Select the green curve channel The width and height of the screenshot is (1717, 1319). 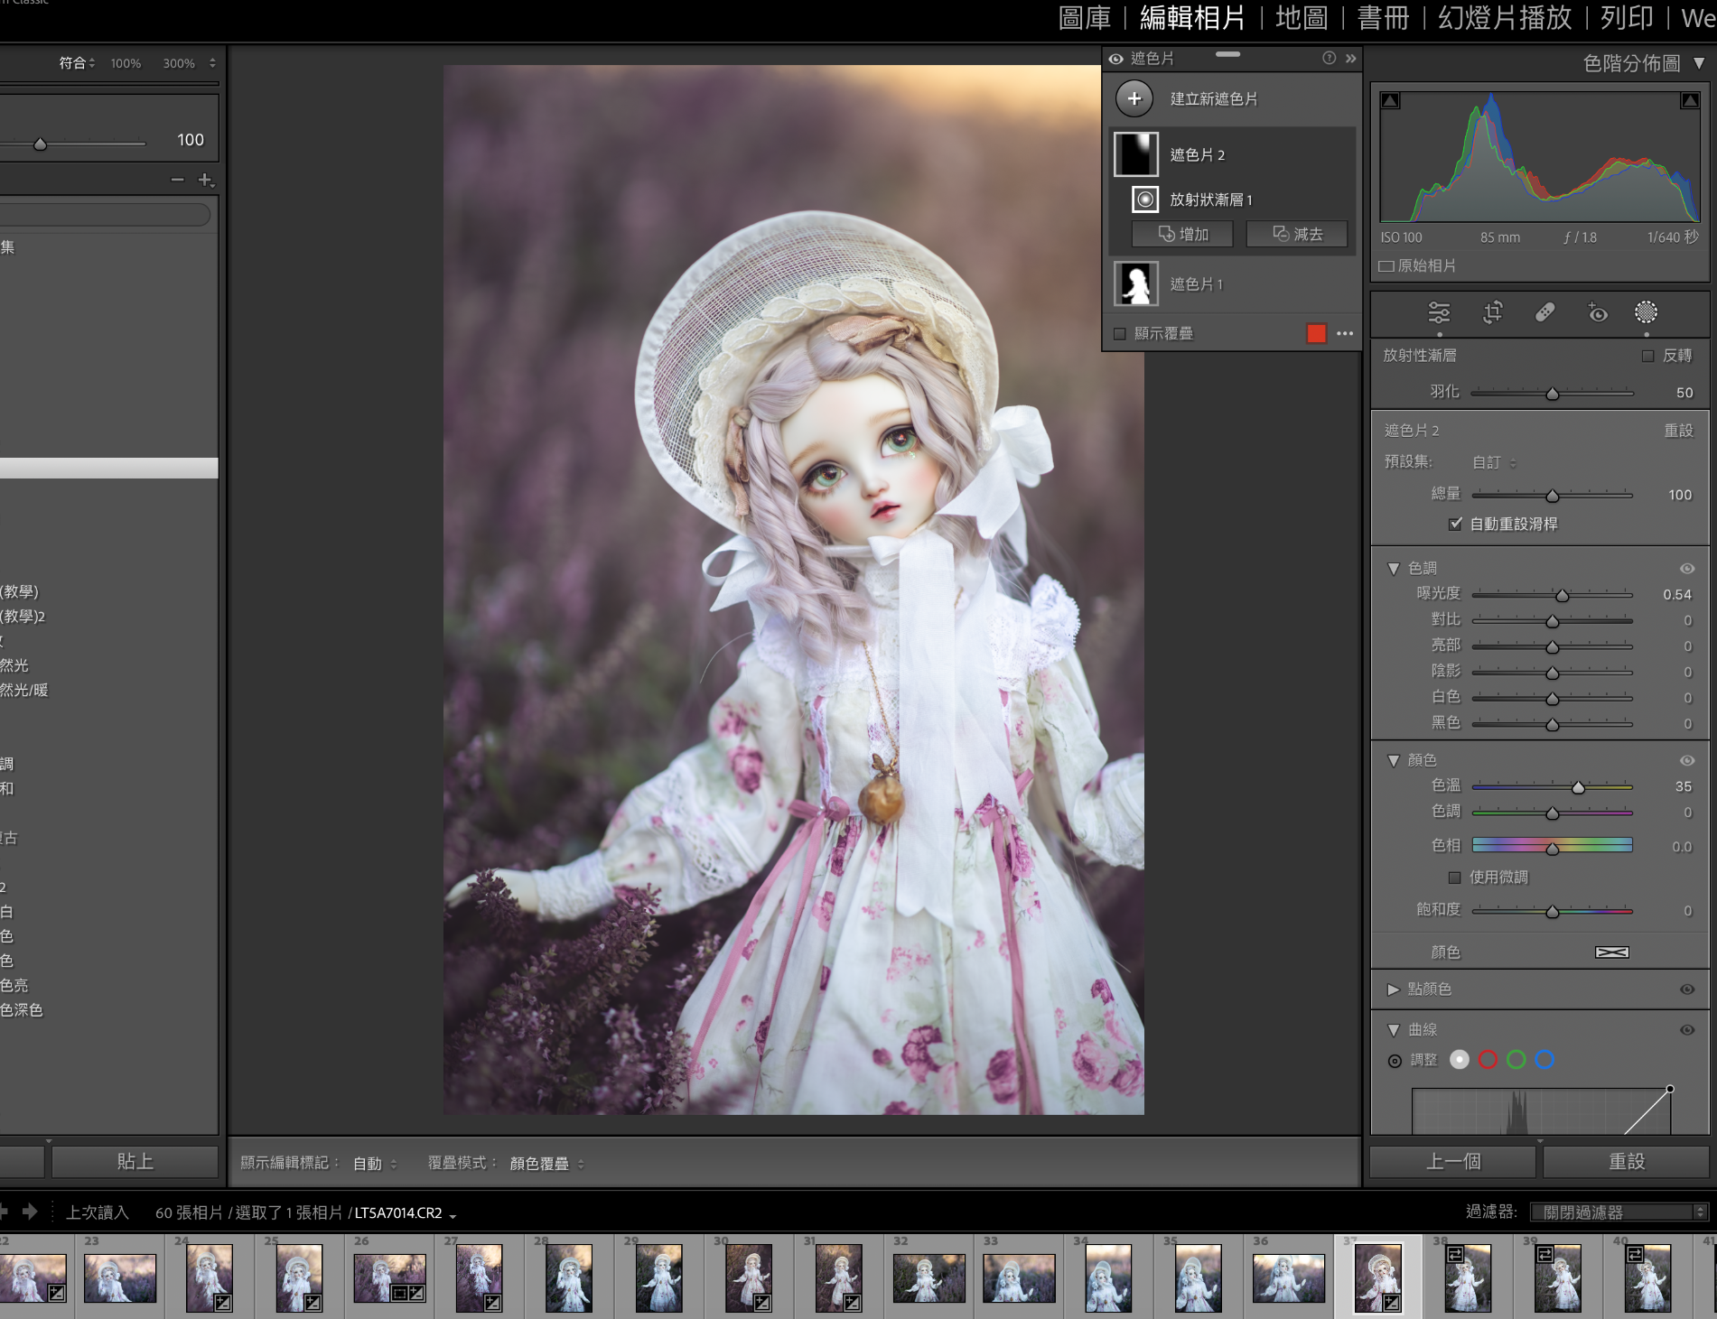pyautogui.click(x=1516, y=1060)
